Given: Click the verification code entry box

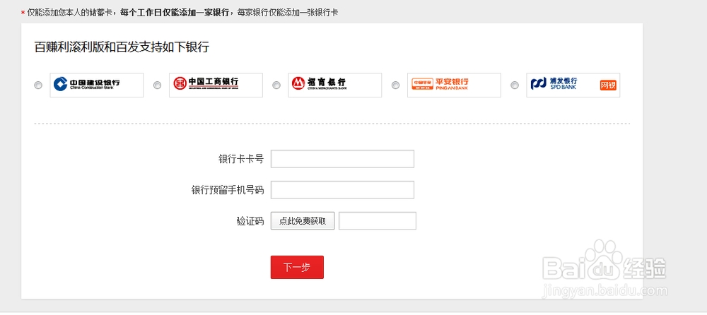Looking at the screenshot, I should tap(378, 221).
